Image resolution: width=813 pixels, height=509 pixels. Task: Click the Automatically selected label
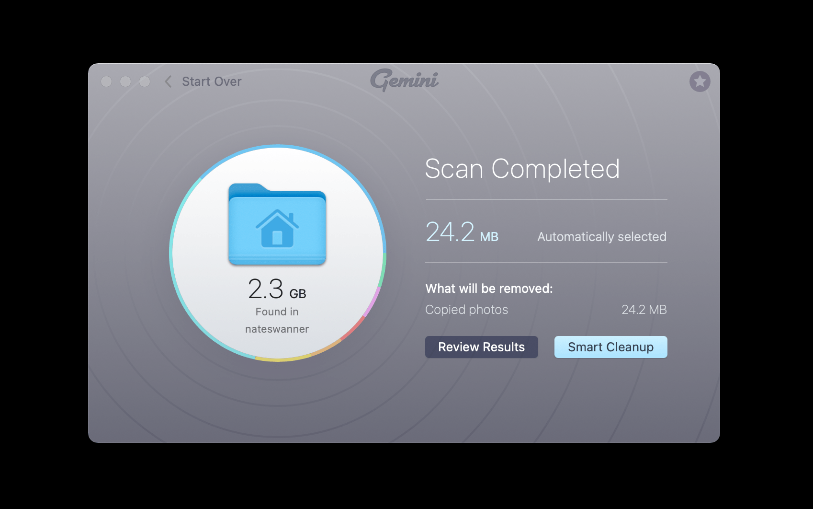pyautogui.click(x=602, y=237)
